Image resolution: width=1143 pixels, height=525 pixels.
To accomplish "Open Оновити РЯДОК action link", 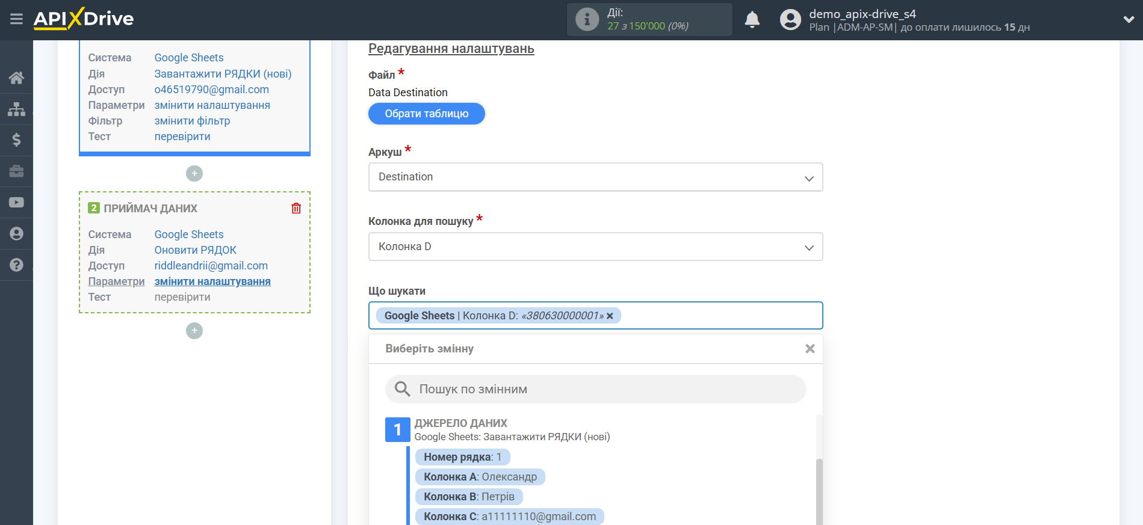I will click(x=195, y=250).
